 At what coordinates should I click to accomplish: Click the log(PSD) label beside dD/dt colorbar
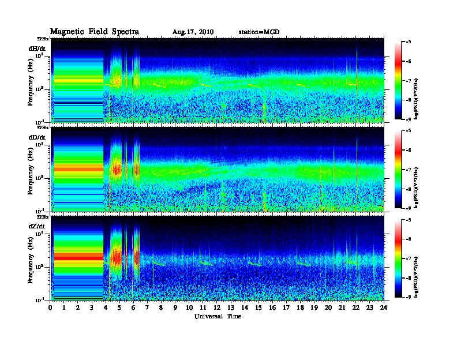coord(416,187)
